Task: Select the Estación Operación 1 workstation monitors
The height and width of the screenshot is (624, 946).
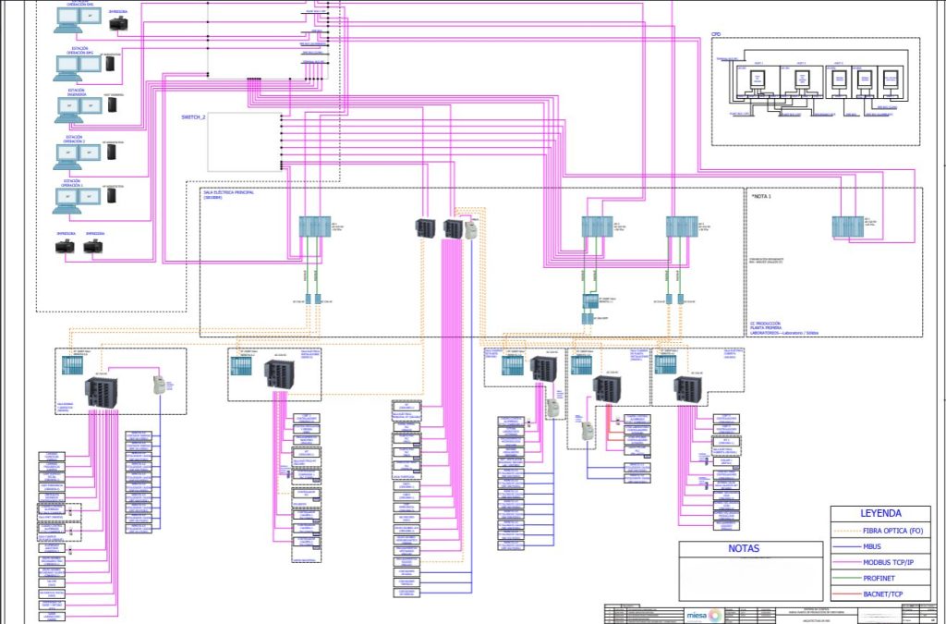Action: tap(77, 201)
